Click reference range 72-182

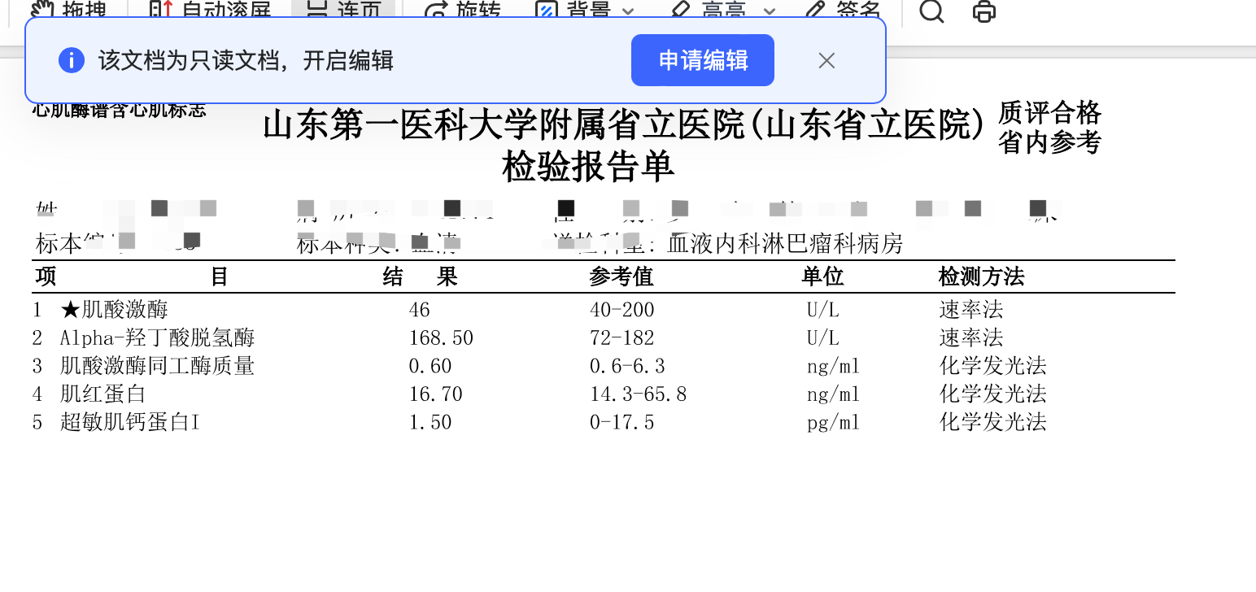(x=622, y=337)
